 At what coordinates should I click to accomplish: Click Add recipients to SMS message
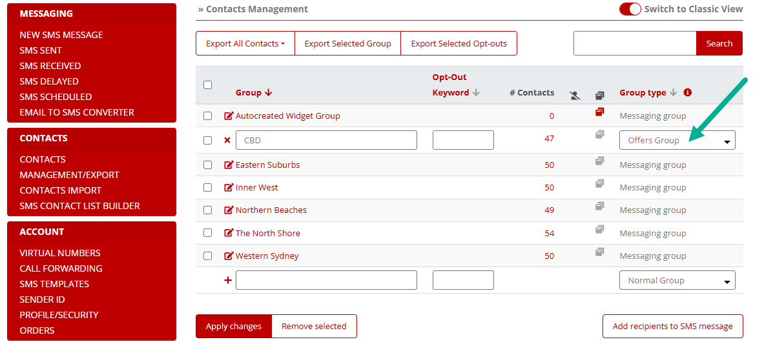(x=672, y=326)
